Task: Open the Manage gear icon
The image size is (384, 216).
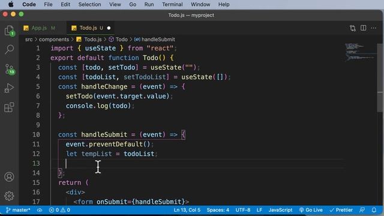Action: tap(10, 196)
